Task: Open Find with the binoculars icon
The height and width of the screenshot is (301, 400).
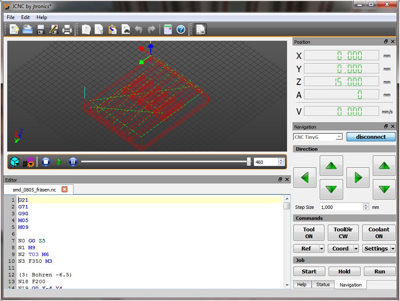Action: tap(126, 29)
